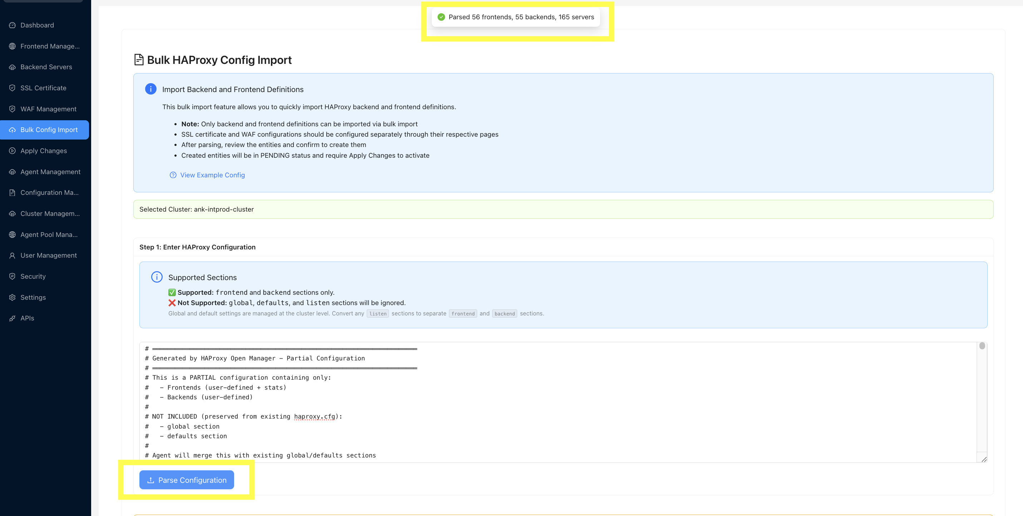Viewport: 1023px width, 516px height.
Task: Click the 'backend' code tag in the hint text
Action: pyautogui.click(x=504, y=313)
